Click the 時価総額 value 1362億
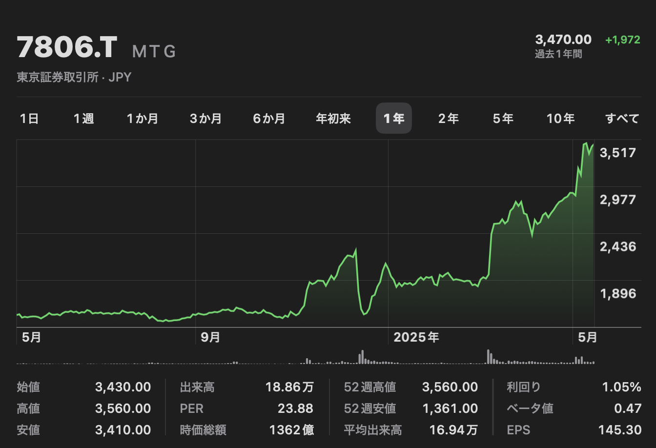 [x=291, y=430]
